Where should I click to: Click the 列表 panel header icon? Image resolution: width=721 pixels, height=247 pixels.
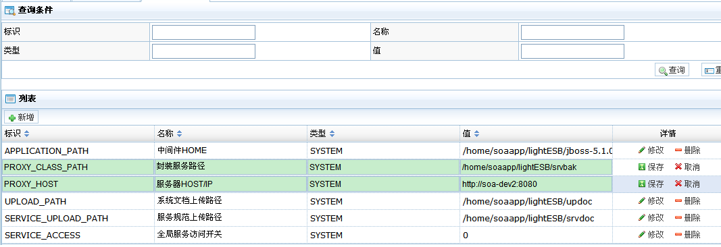10,99
